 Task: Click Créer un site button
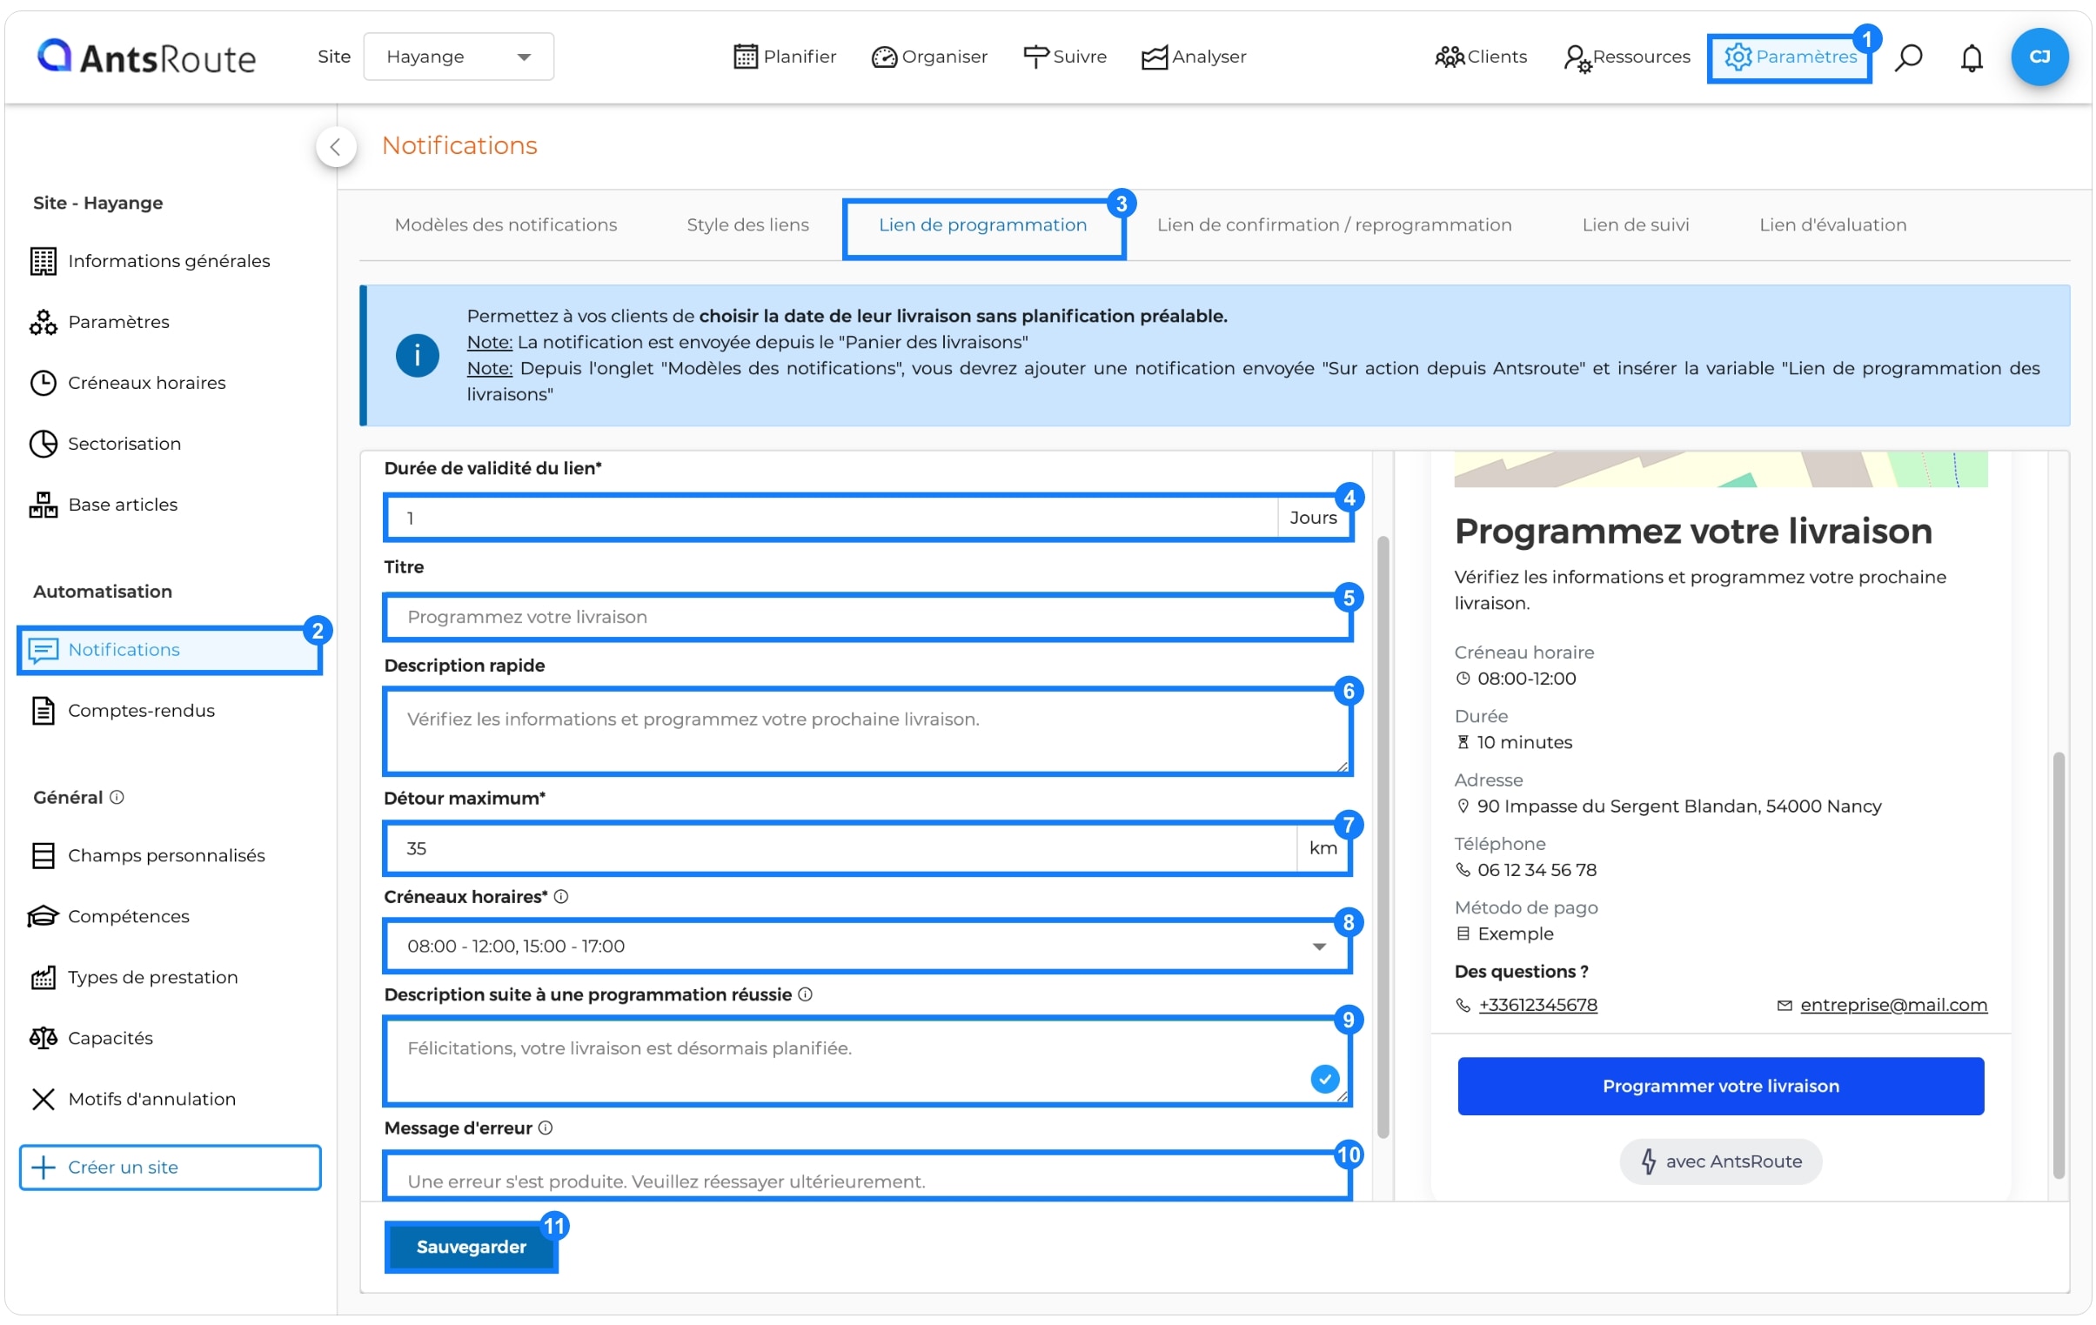tap(170, 1168)
